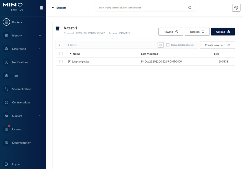Click the License icon with red badge
The width and height of the screenshot is (243, 169).
(6, 129)
